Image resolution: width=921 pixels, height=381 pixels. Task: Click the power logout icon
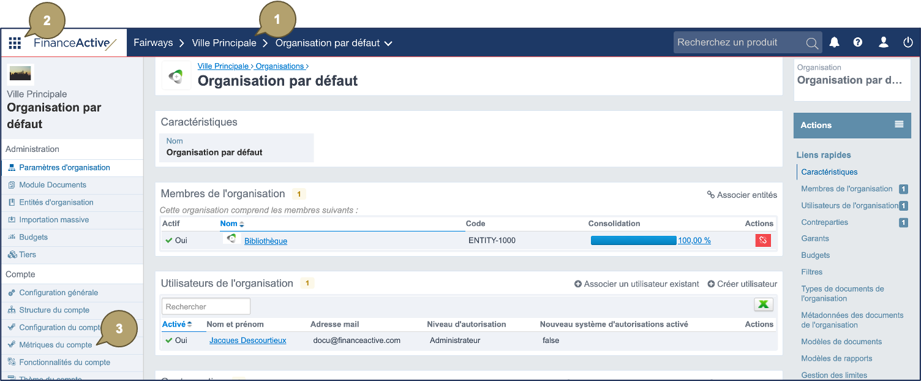[x=908, y=42]
